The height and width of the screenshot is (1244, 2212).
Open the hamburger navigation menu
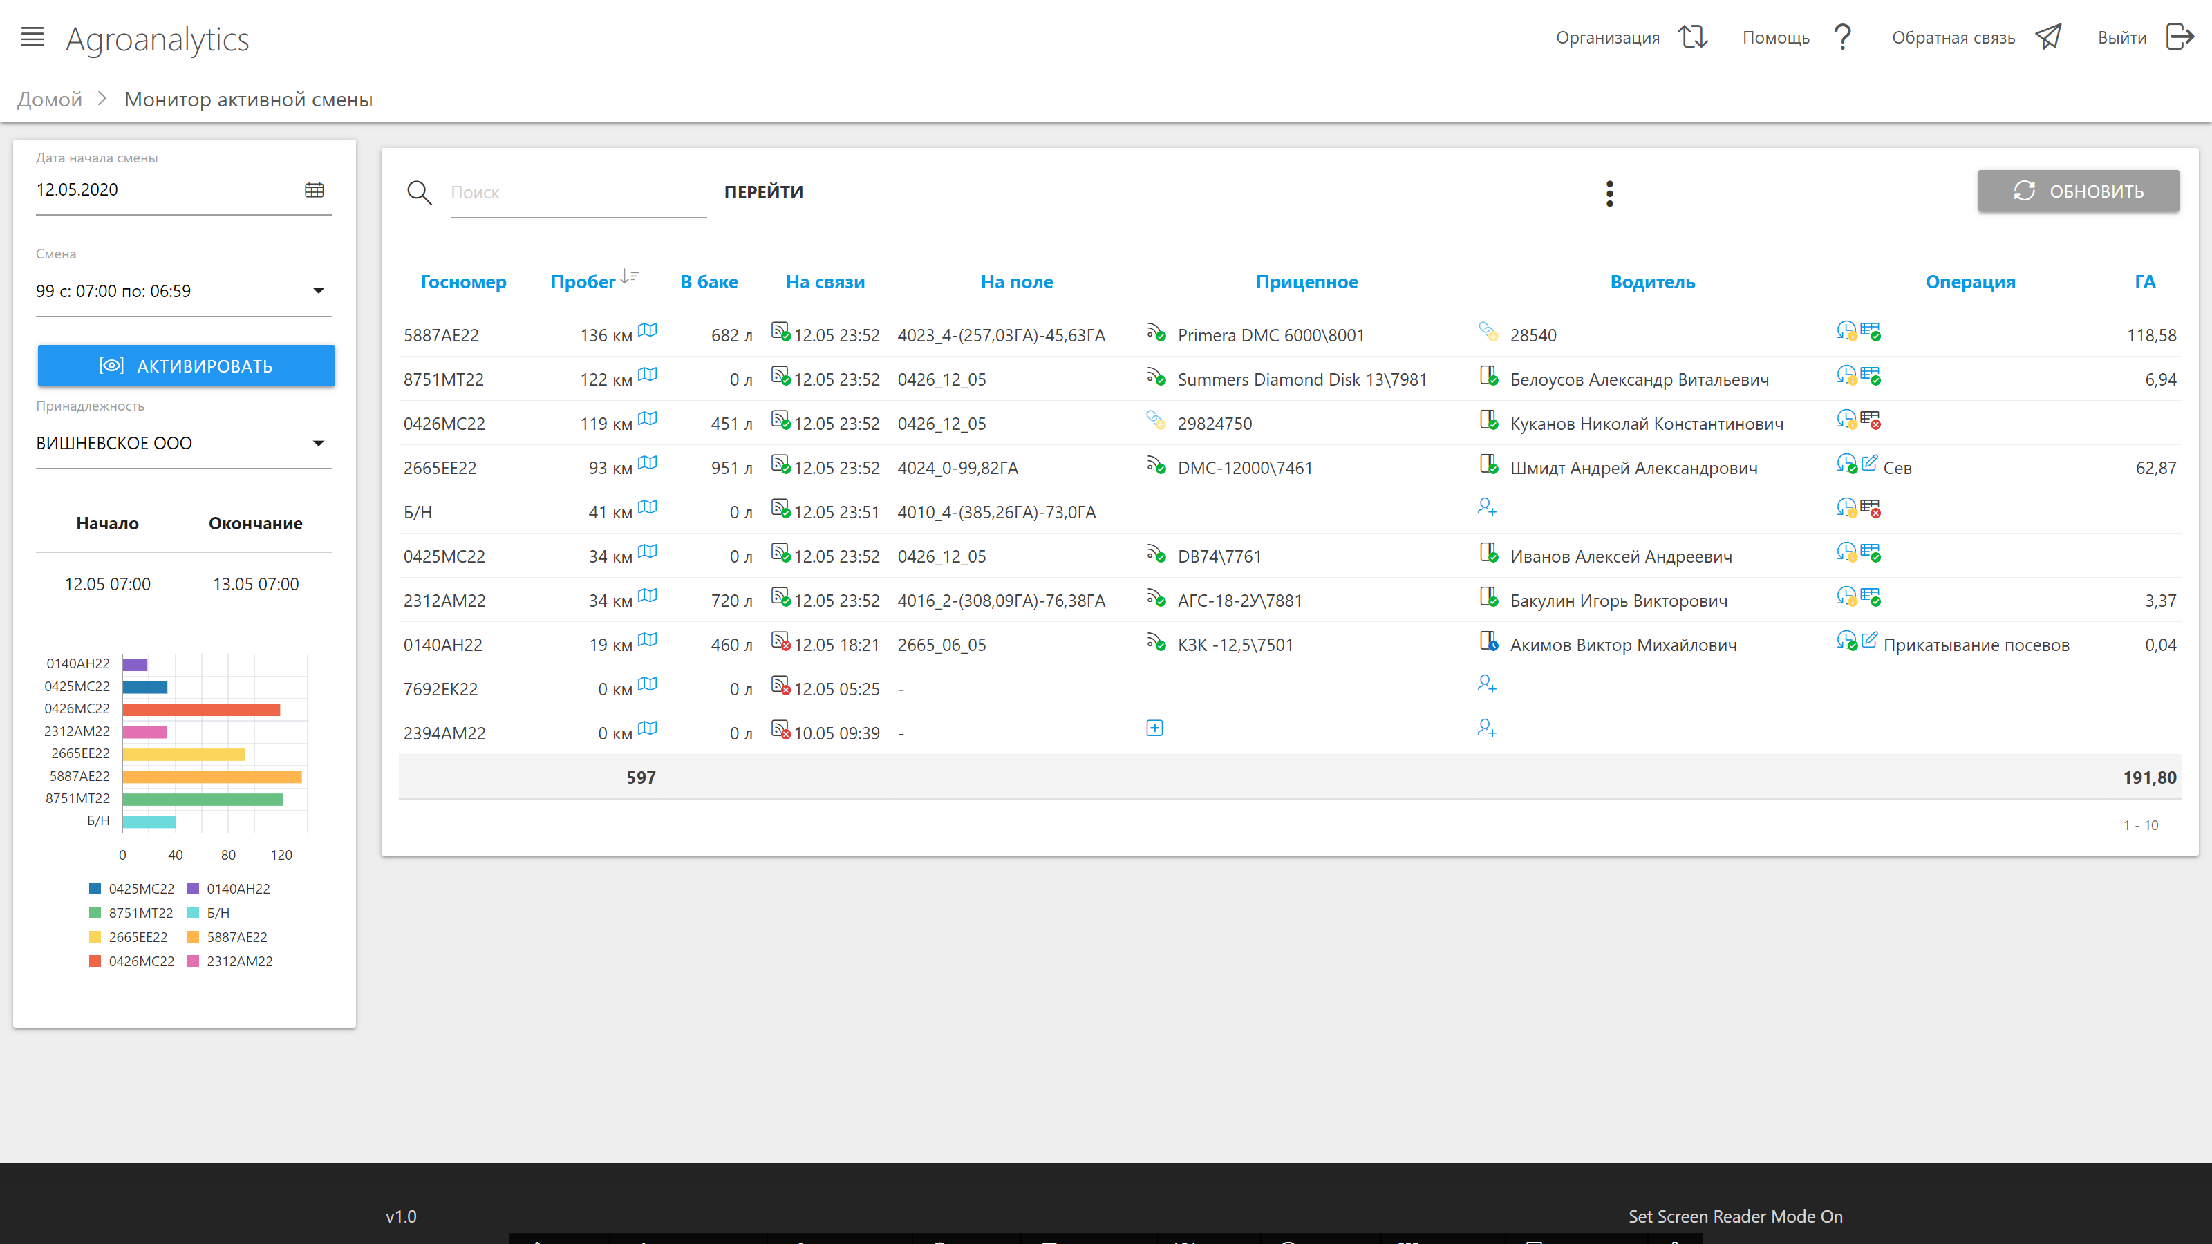[32, 37]
